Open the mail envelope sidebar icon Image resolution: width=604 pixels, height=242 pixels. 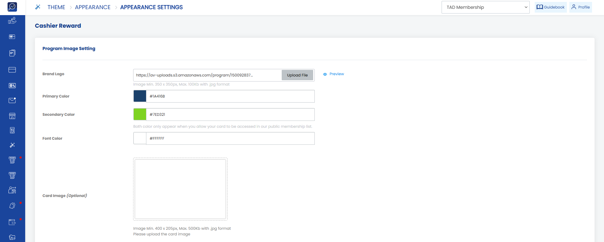tap(12, 100)
